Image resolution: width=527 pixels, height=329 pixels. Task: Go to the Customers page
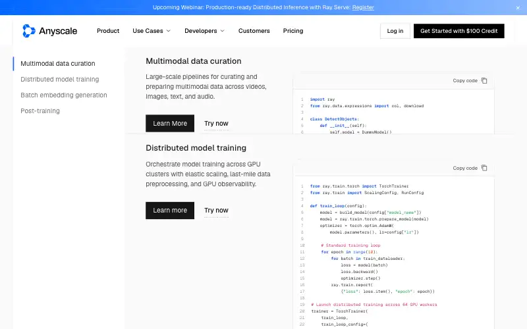tap(254, 31)
